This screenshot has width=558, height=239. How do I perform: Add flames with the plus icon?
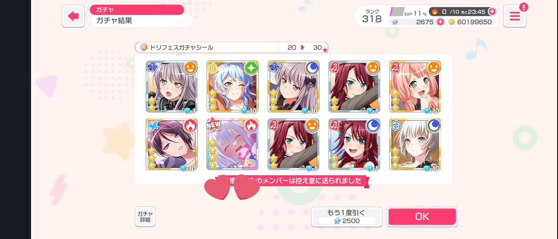pyautogui.click(x=492, y=12)
